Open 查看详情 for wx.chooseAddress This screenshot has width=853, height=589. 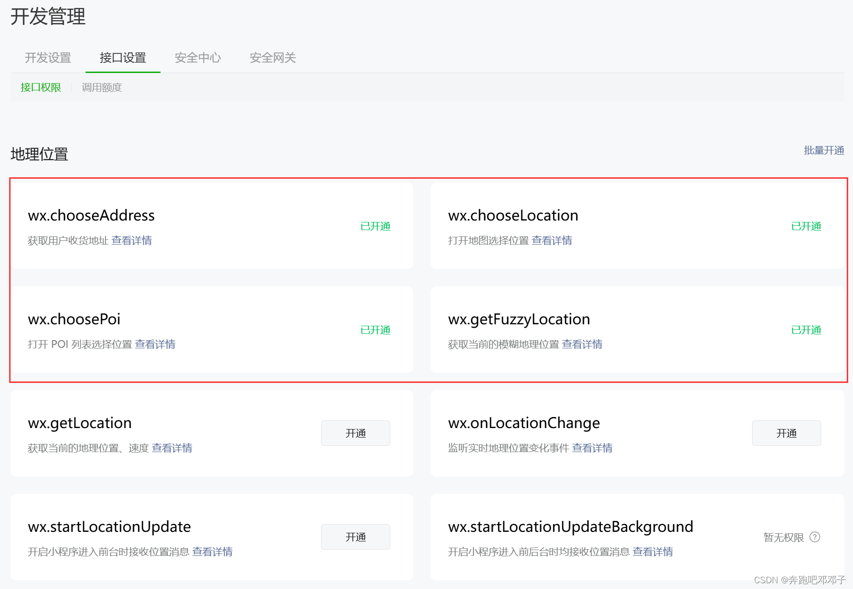click(x=132, y=240)
